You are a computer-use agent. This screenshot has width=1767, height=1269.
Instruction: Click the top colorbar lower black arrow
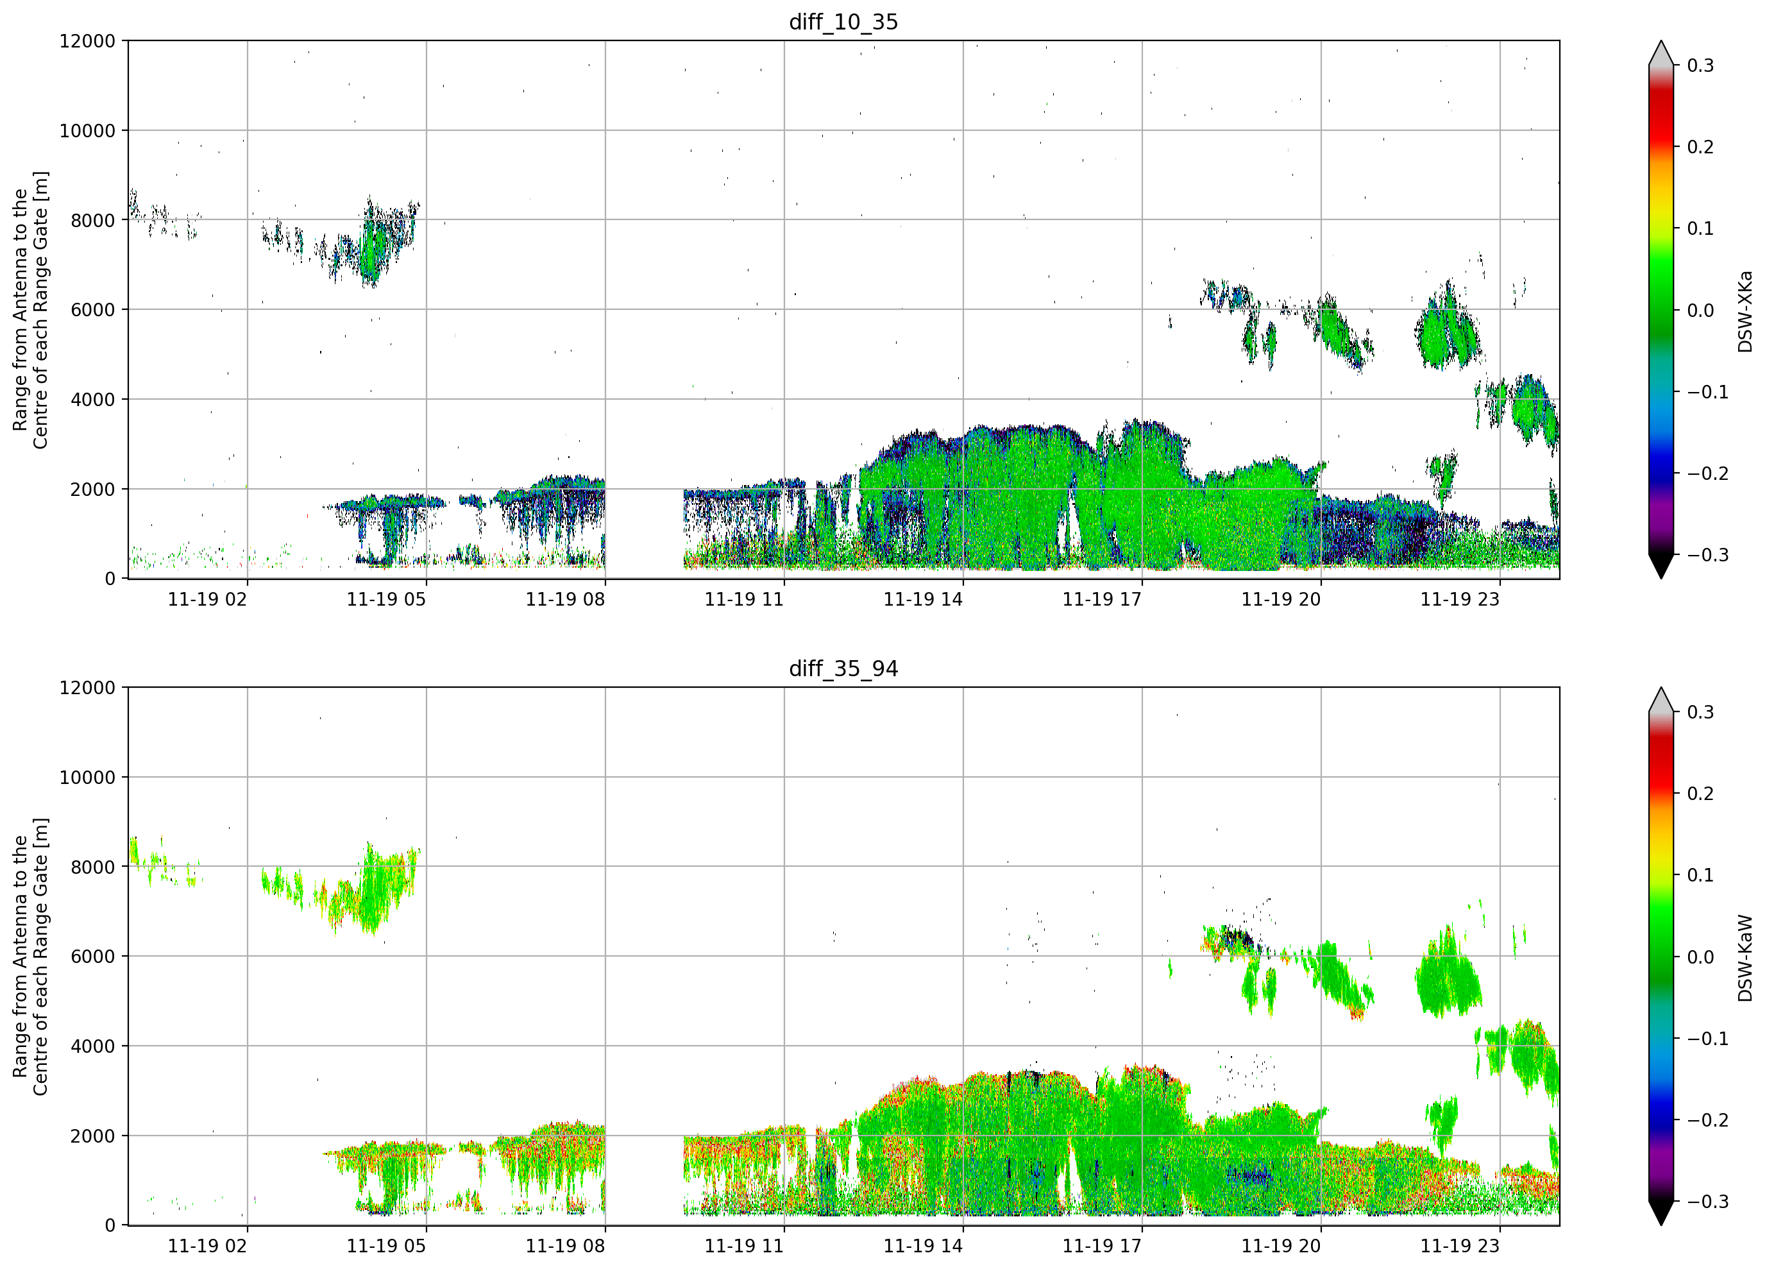(1661, 566)
